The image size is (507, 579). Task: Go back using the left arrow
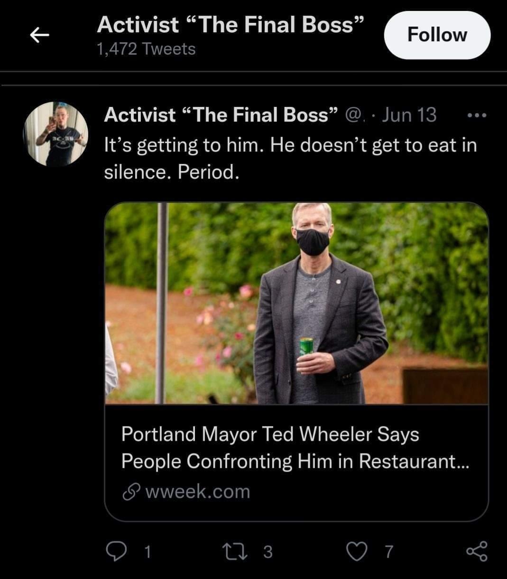tap(40, 35)
